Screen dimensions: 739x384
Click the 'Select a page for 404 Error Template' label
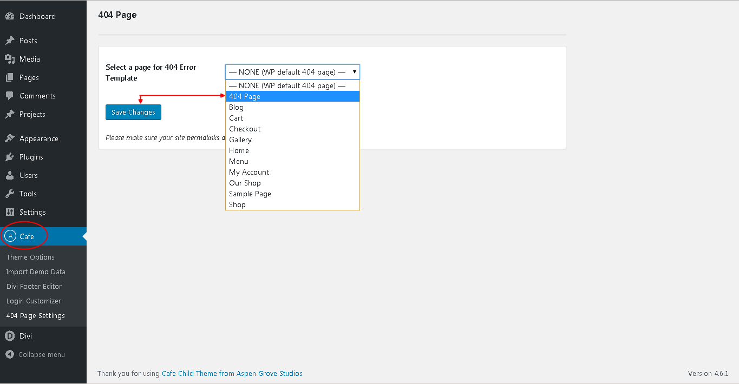coord(151,72)
